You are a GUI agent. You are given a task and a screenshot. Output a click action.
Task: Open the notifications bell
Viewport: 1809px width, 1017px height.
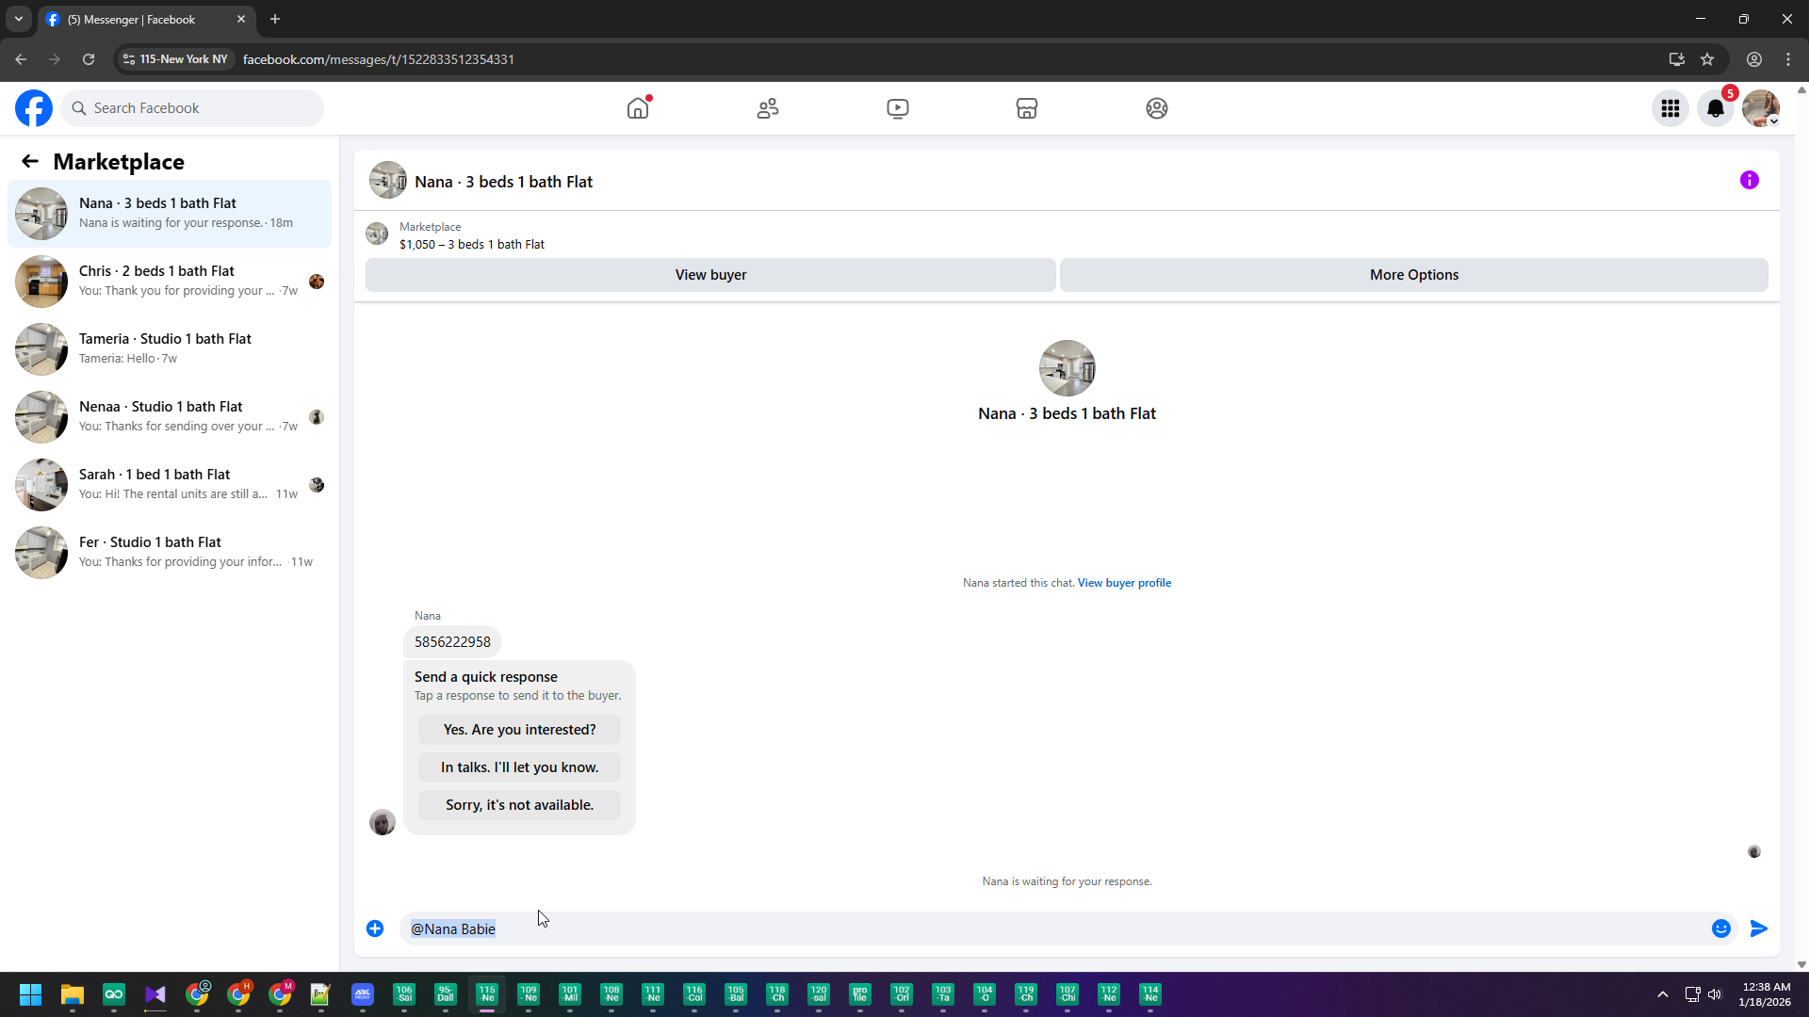point(1715,108)
